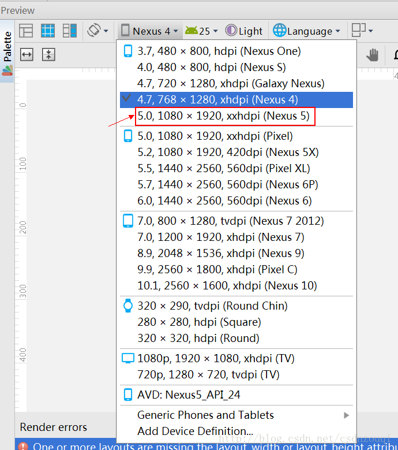Viewport: 398px width, 450px height.
Task: Select 5.0, 1080 × 1920 Nexus 5
Action: 236,116
